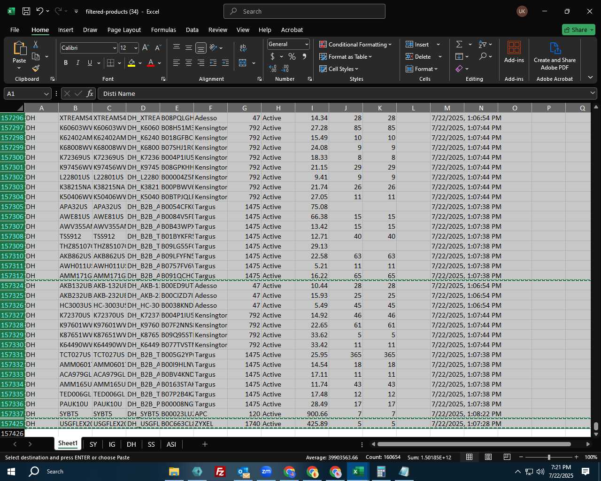This screenshot has width=601, height=481.
Task: Click the Windows Start button
Action: 11,472
